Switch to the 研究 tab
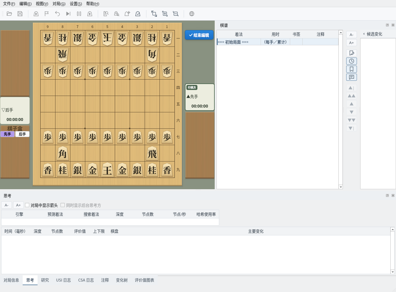Viewport: 396px width, 292px height. tap(45, 280)
